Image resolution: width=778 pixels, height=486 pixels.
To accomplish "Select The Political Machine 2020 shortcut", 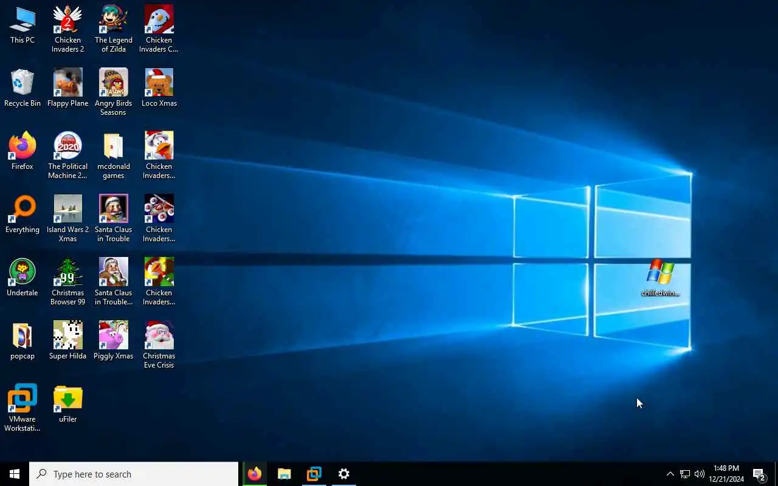I will [x=67, y=156].
